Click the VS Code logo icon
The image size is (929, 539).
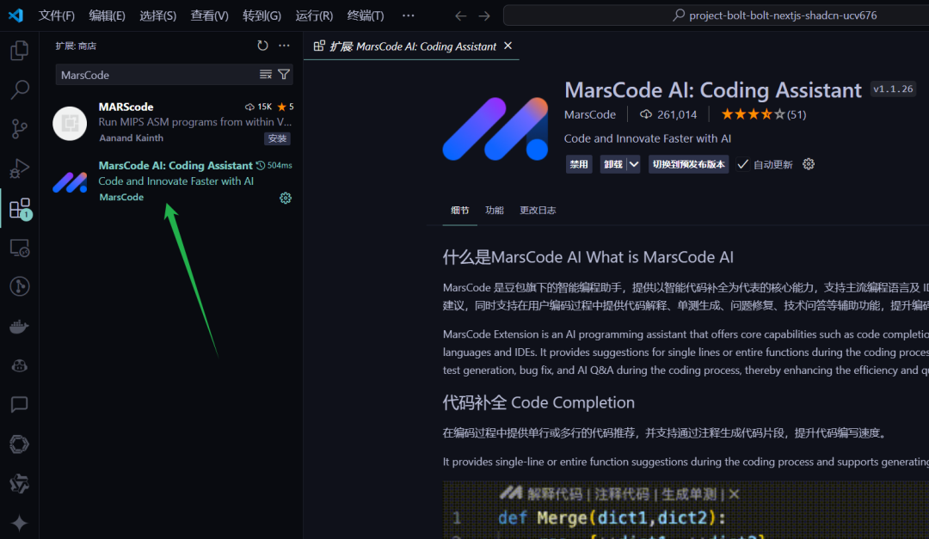pos(16,15)
